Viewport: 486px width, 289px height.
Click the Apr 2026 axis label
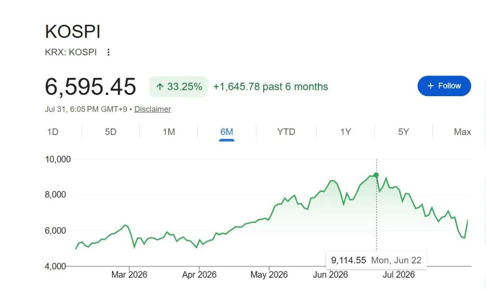[199, 275]
